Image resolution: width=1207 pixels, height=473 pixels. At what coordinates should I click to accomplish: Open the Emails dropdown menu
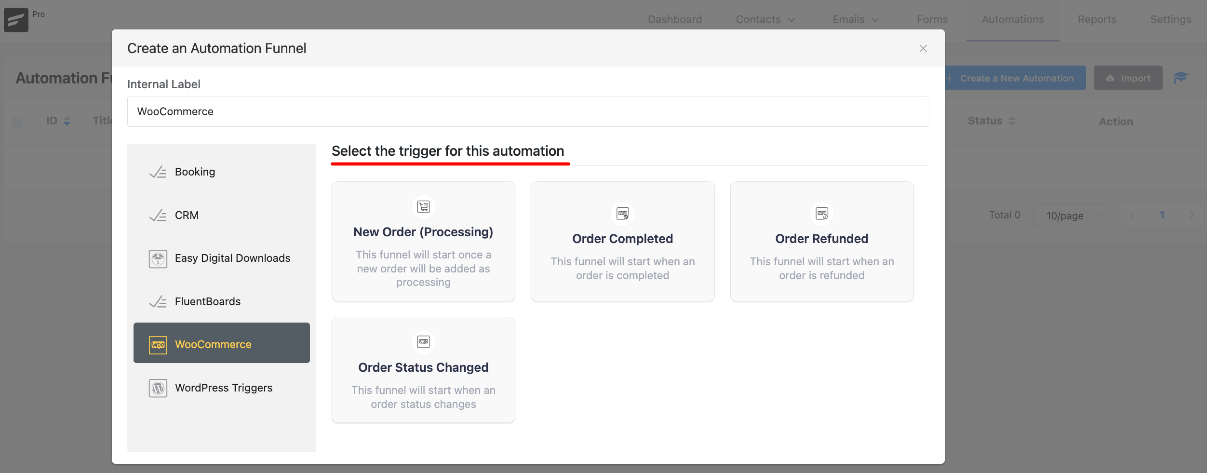[x=856, y=19]
